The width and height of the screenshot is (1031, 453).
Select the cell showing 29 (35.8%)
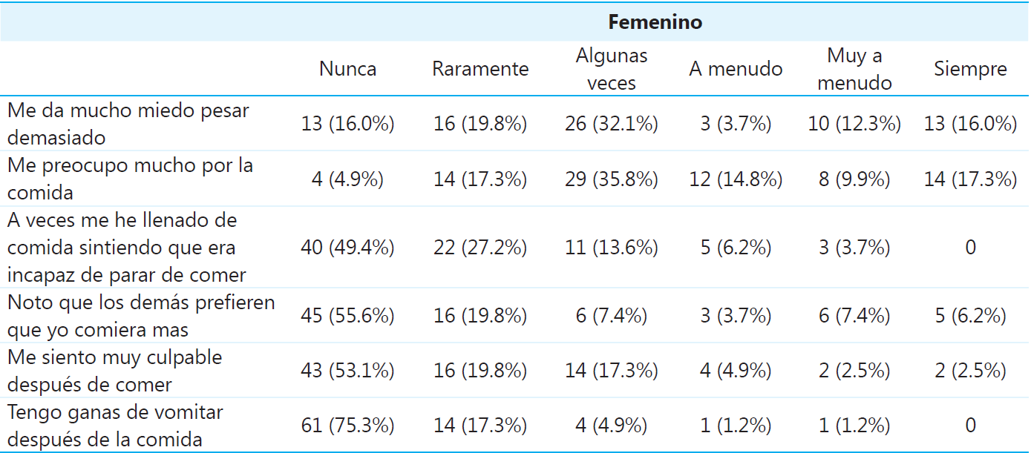611,179
